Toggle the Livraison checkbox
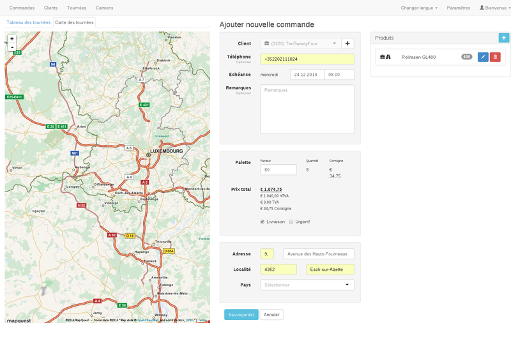The width and height of the screenshot is (511, 341). point(263,222)
